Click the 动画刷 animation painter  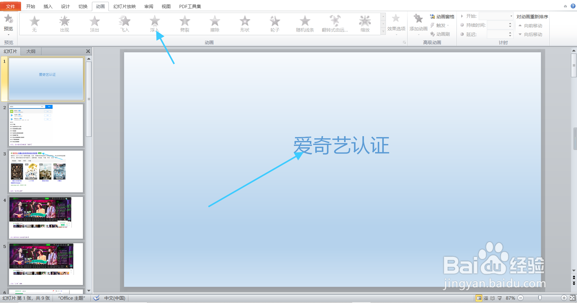coord(440,34)
